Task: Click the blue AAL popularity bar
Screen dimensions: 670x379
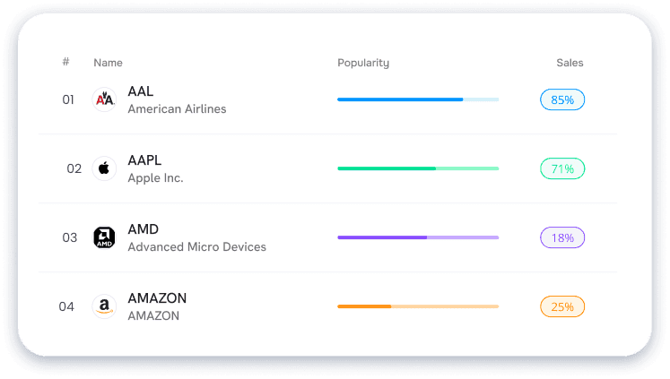Action: point(418,99)
